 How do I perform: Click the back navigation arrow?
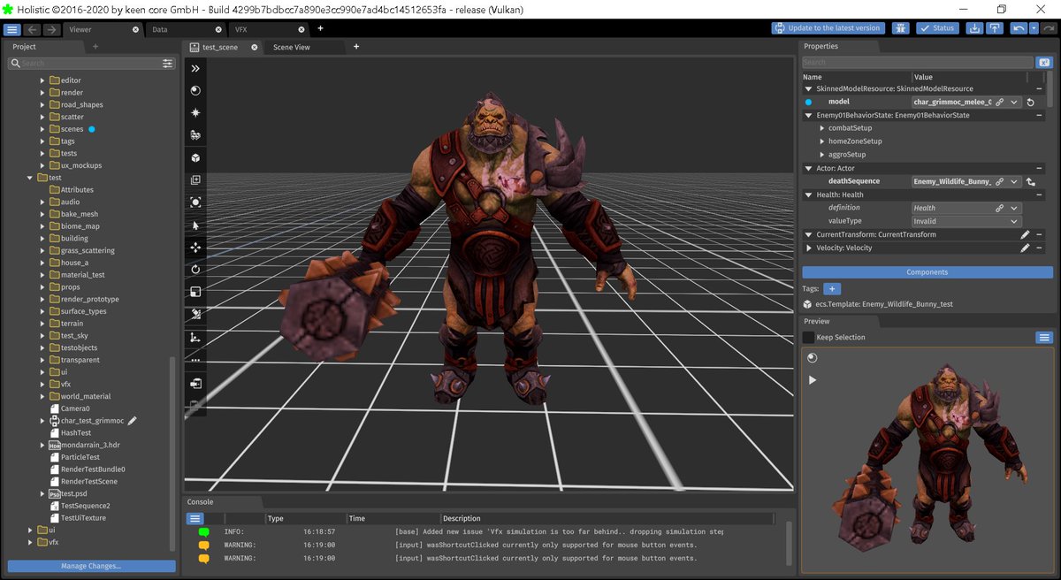32,29
